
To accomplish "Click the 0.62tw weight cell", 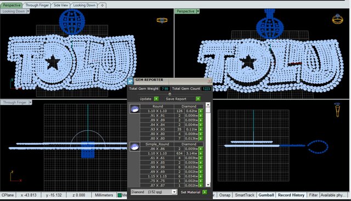I will tap(191, 111).
